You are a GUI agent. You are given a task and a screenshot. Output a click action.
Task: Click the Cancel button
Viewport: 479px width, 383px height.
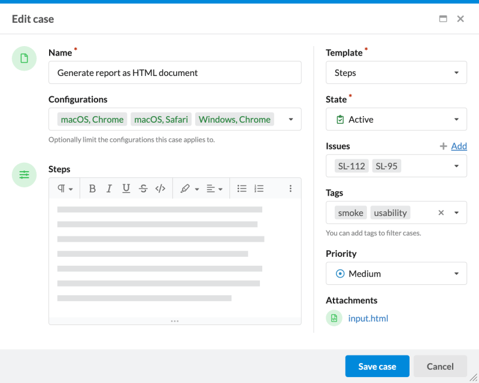(x=440, y=366)
